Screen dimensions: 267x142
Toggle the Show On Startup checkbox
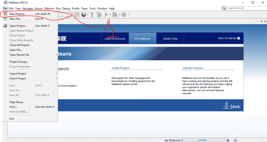[238, 38]
